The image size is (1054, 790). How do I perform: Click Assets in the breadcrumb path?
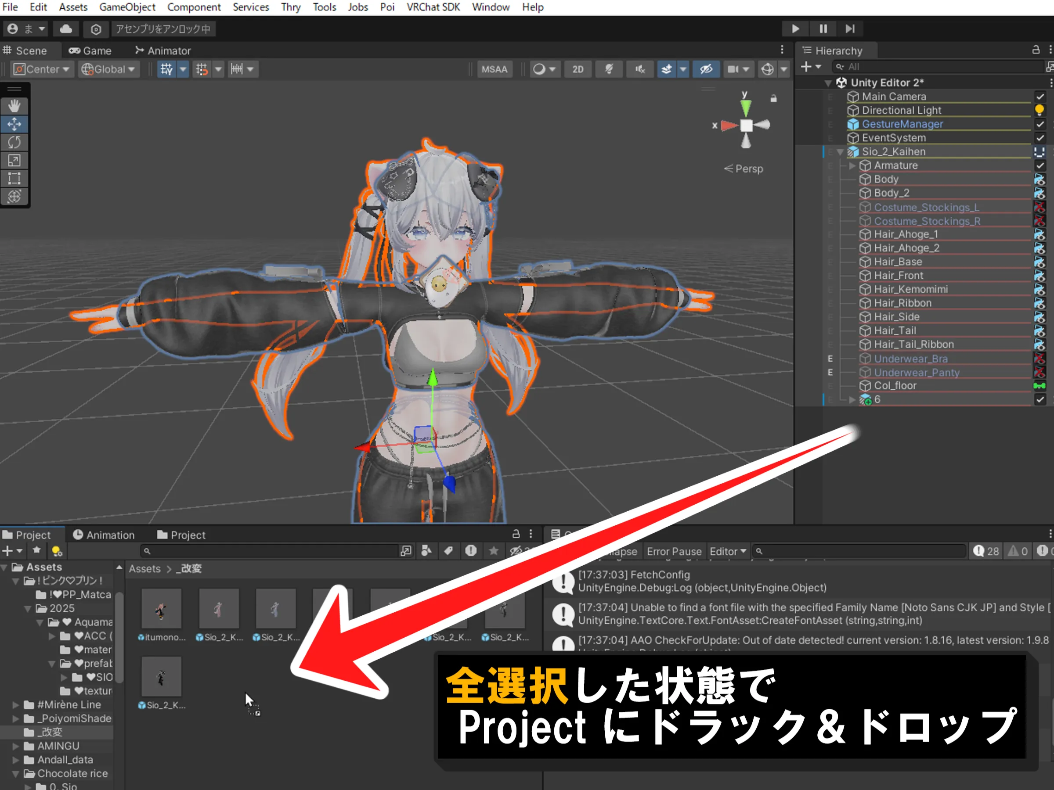point(144,568)
